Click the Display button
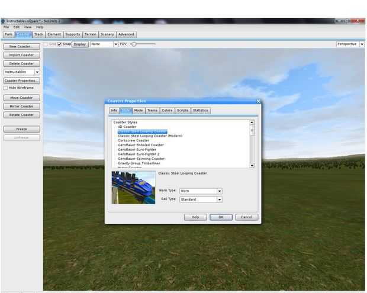367x293 pixels. click(80, 44)
